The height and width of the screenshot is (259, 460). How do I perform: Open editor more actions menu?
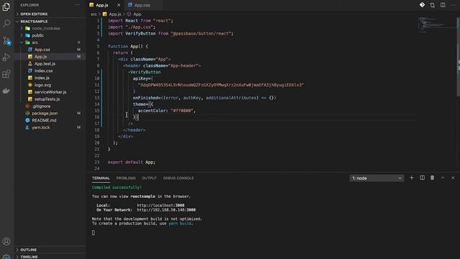coord(453,5)
